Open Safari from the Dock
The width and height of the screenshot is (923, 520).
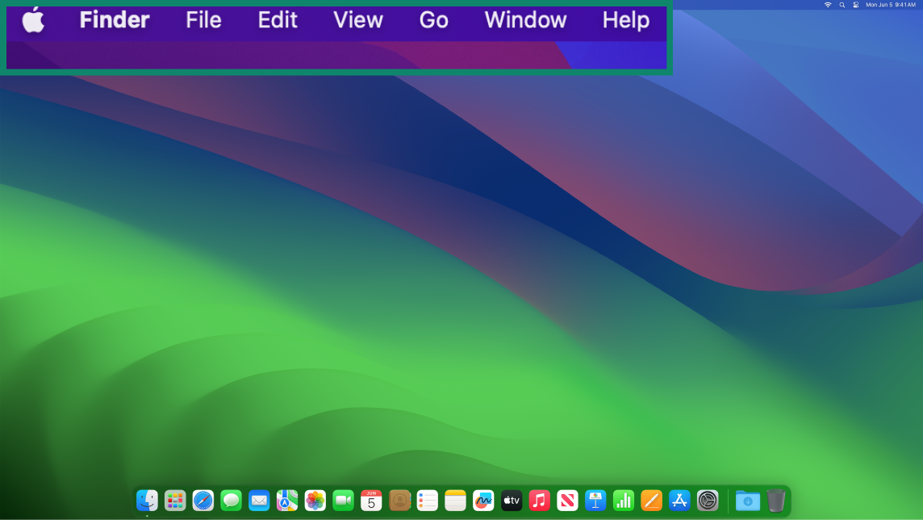[203, 501]
